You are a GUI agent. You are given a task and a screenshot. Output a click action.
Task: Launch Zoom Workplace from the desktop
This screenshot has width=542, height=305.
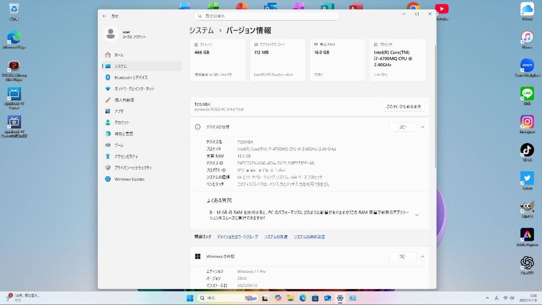[x=527, y=65]
